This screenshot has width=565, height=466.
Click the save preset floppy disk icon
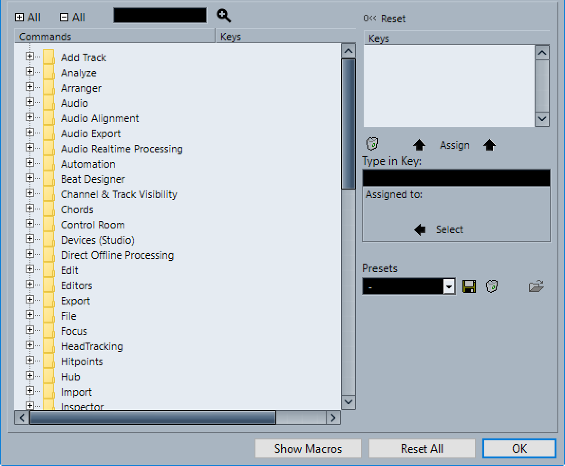[x=469, y=286]
